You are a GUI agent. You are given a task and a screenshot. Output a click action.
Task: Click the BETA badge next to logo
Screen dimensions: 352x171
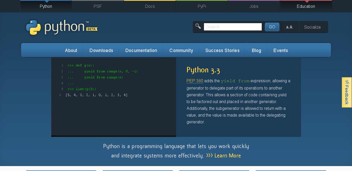[92, 29]
